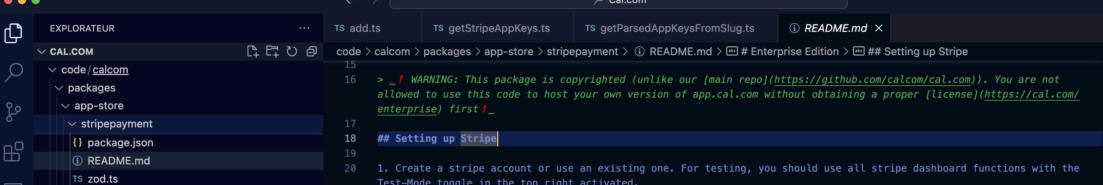Open package.json from the file tree
Image resolution: width=1103 pixels, height=185 pixels.
178,143
